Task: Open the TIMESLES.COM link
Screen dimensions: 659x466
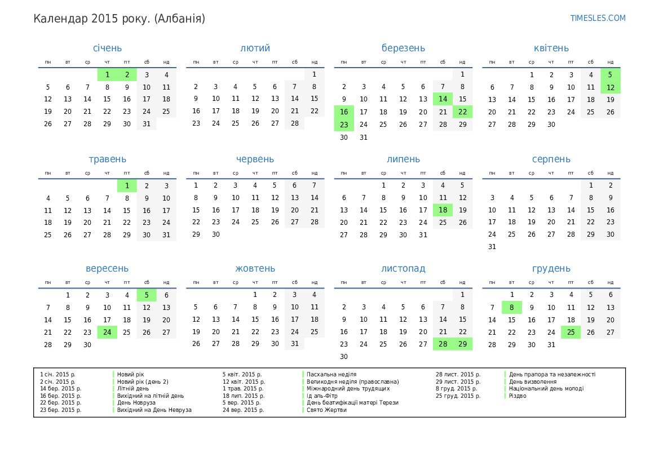Action: 598,18
